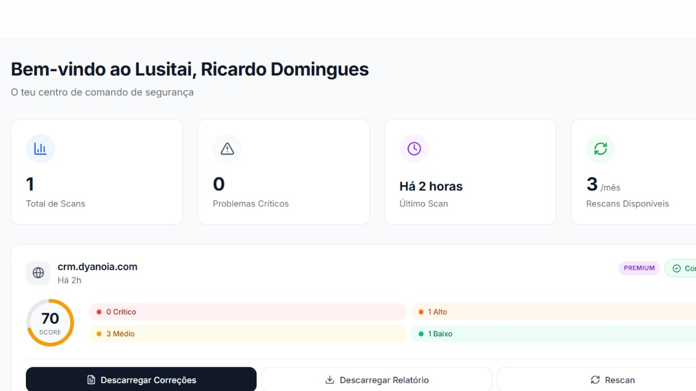The width and height of the screenshot is (696, 391).
Task: Click the clock icon in Último Scan card
Action: coord(414,149)
